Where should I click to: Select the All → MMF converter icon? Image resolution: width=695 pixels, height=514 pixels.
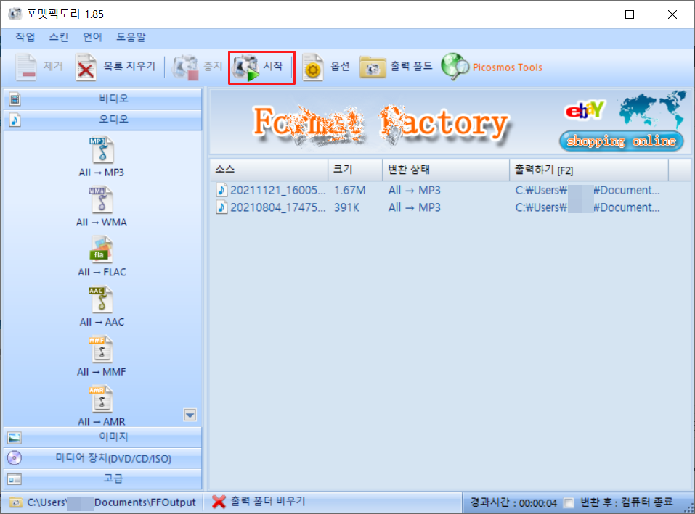(x=102, y=349)
